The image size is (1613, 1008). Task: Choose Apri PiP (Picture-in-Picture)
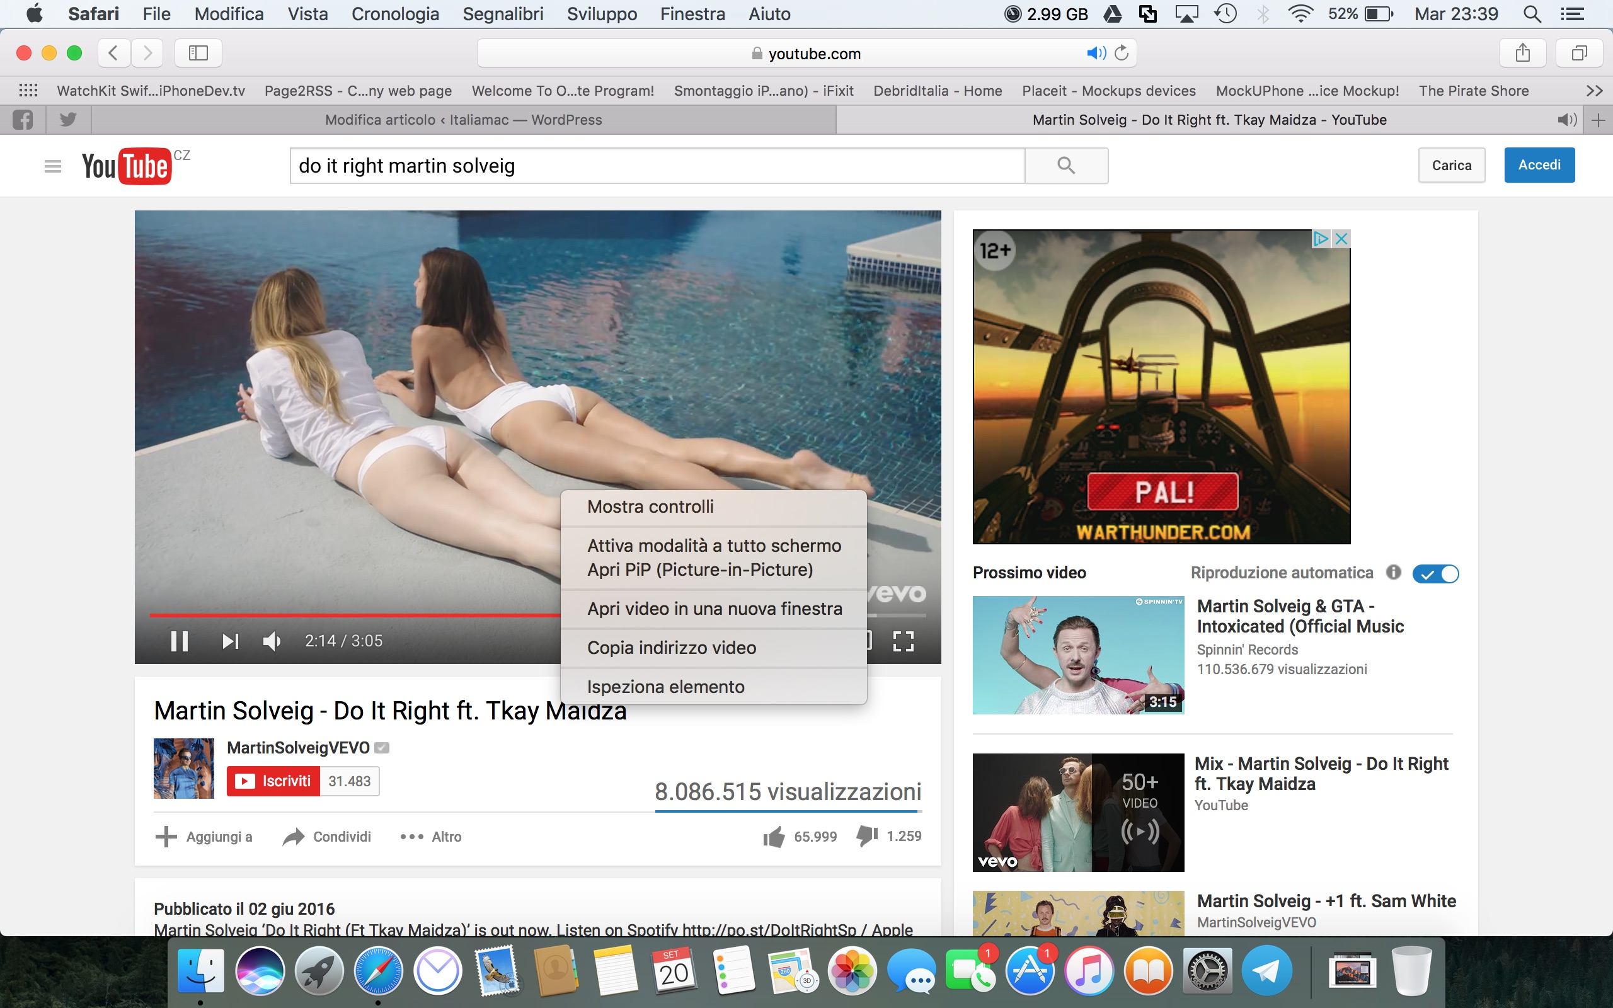pos(713,570)
